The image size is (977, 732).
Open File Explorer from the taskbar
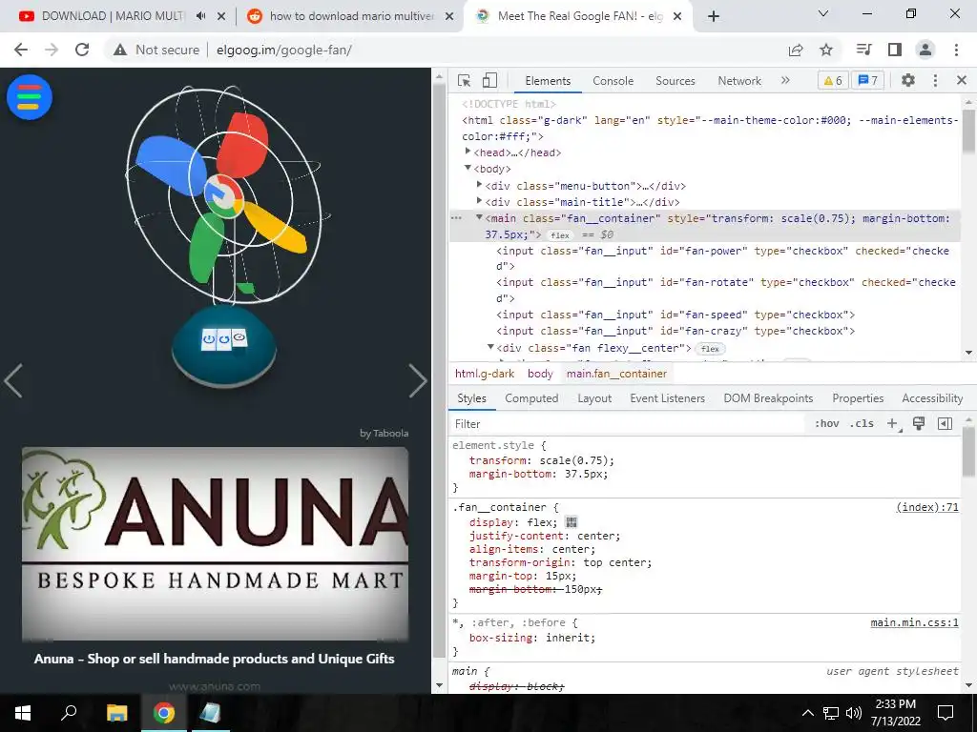[117, 713]
